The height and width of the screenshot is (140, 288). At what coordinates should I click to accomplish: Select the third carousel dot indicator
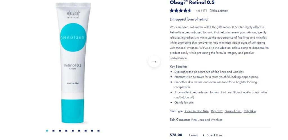(60, 131)
